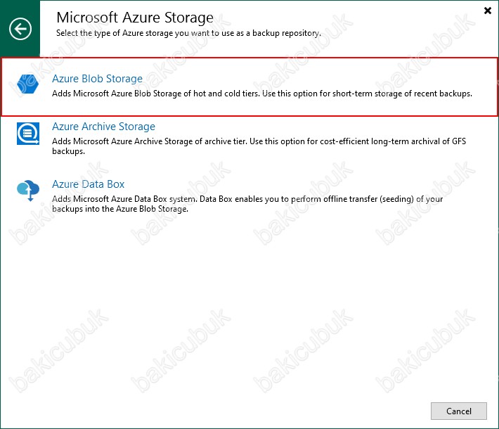Click the Data Box offline transfer description

pos(247,204)
